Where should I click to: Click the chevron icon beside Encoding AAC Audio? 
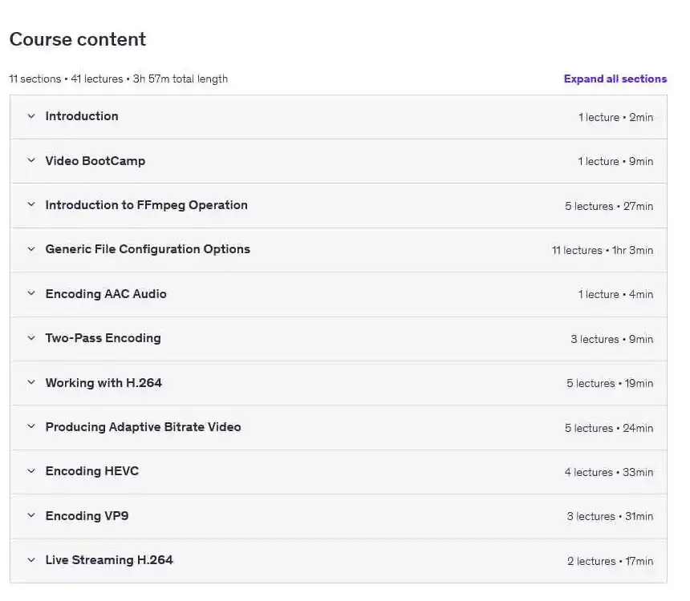(x=31, y=293)
